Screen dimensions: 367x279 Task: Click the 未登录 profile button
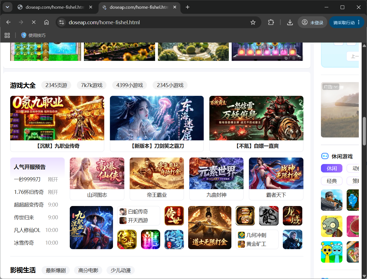pos(312,22)
